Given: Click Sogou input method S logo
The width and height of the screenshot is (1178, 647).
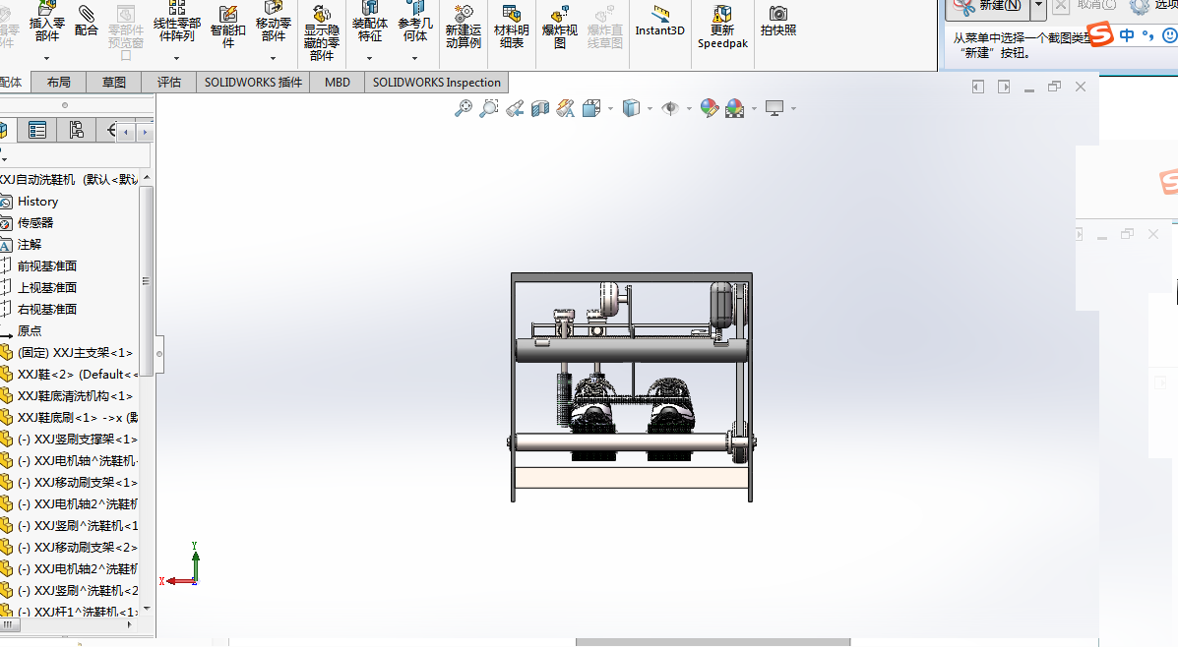Looking at the screenshot, I should pos(1100,33).
